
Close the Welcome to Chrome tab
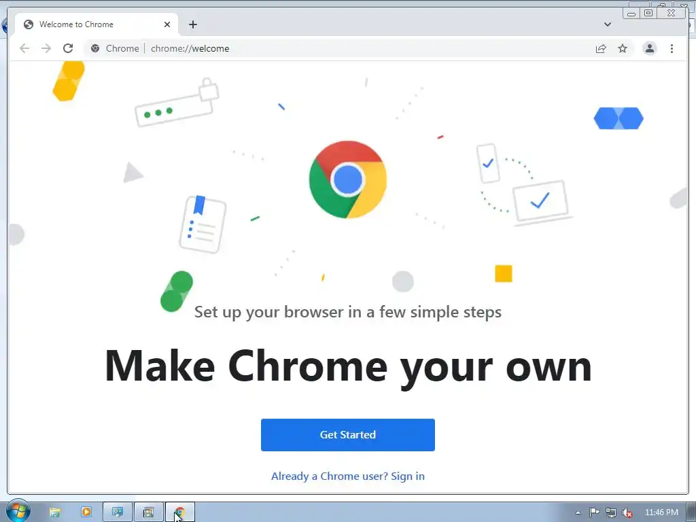pos(167,24)
